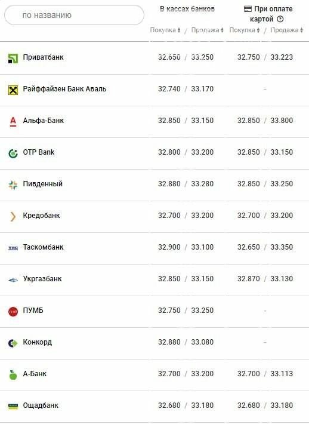Screen dimensions: 309x424
Task: Open the Пивденный bank logo icon
Action: pyautogui.click(x=13, y=185)
